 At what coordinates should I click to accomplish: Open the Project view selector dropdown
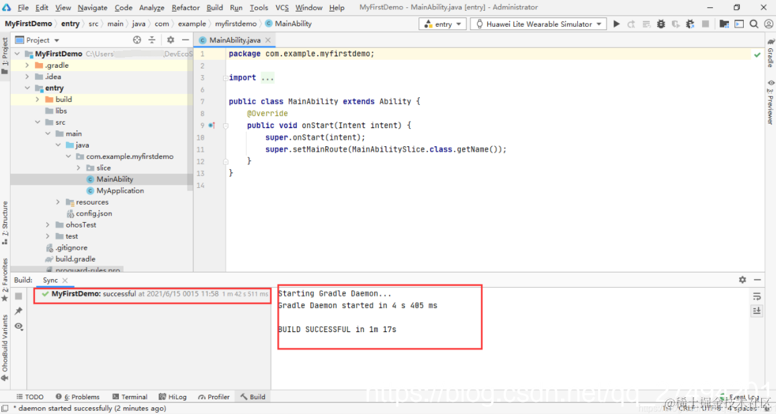coord(38,40)
